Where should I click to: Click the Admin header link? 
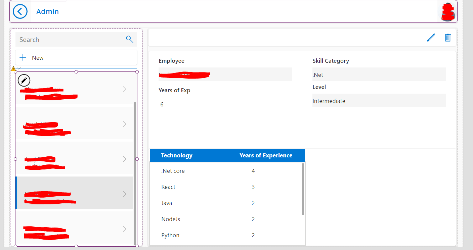(47, 11)
